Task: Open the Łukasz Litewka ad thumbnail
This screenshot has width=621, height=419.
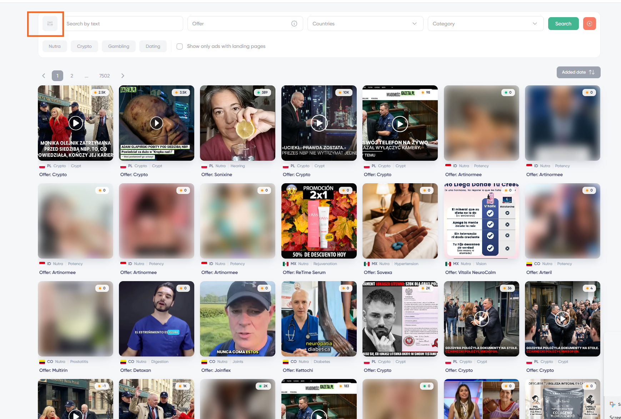Action: point(400,319)
